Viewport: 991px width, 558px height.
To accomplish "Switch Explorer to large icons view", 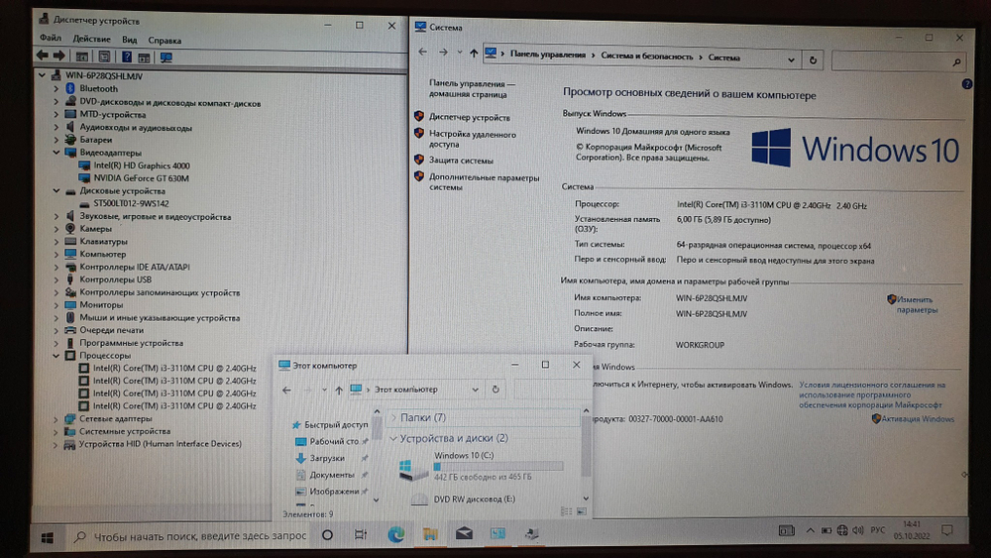I will pos(581,511).
